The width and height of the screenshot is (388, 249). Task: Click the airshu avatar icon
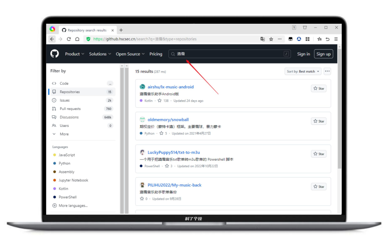tap(142, 87)
